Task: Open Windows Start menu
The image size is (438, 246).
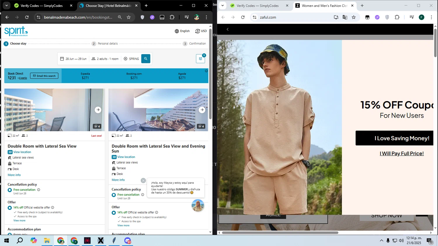Action: (6, 240)
